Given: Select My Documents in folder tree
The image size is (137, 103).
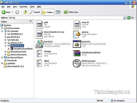Looking at the screenshot, I should coord(13,28).
